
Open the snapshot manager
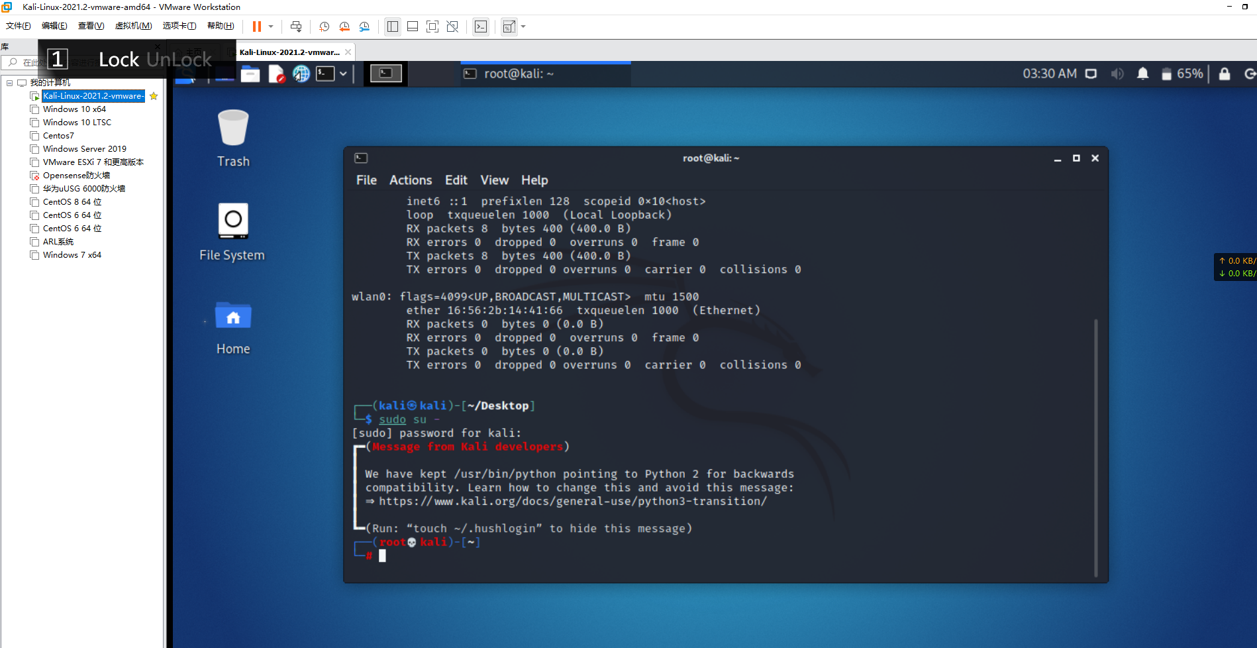click(365, 27)
